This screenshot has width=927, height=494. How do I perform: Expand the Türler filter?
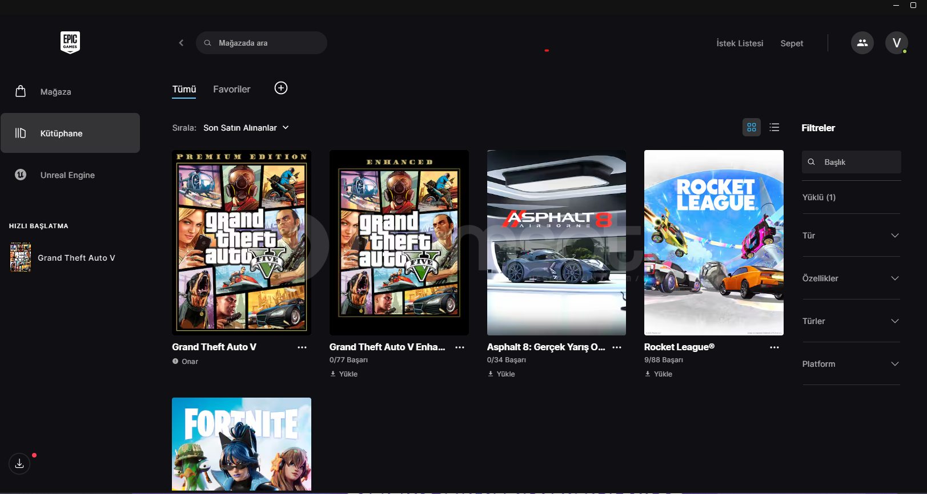pyautogui.click(x=851, y=321)
